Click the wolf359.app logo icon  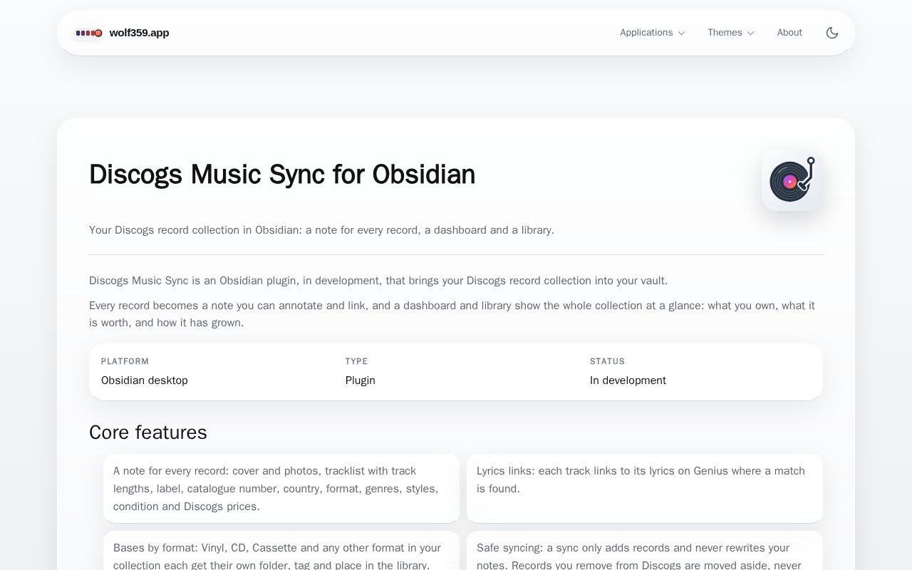(x=89, y=33)
